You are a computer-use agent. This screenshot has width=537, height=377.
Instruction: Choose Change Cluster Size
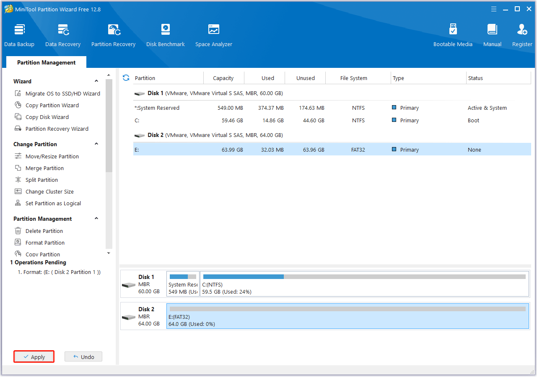pos(44,191)
